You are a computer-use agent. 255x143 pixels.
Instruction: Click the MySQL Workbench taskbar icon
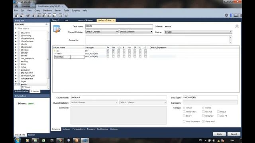tap(85, 140)
